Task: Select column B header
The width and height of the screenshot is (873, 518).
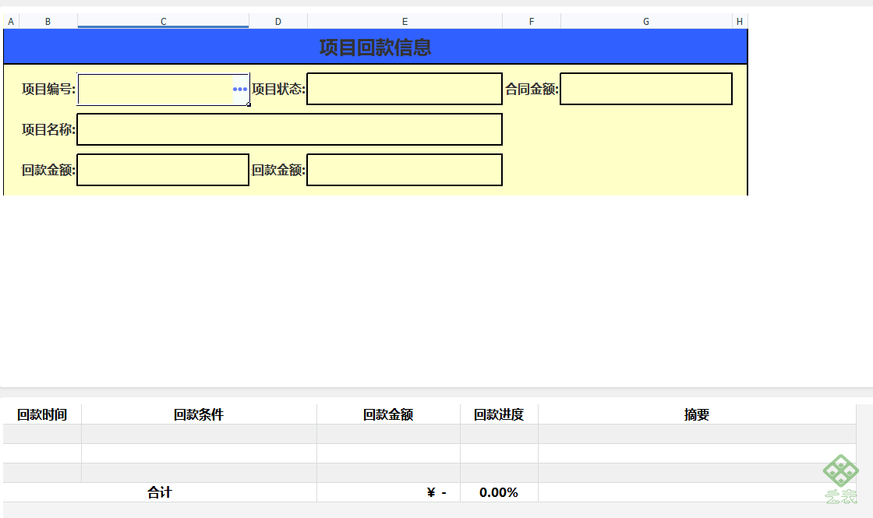Action: point(48,21)
